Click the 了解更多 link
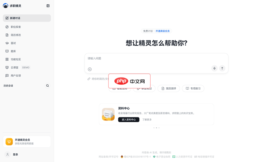 click(147, 120)
